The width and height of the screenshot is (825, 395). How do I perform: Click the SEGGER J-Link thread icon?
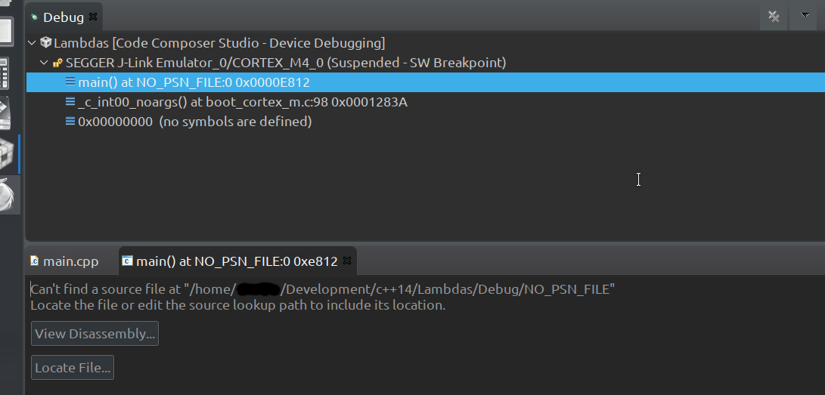click(x=58, y=63)
